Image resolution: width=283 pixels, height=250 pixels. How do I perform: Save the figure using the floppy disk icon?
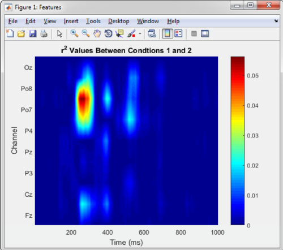pos(33,34)
